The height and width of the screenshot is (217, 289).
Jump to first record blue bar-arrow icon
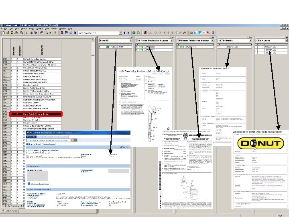[75, 33]
